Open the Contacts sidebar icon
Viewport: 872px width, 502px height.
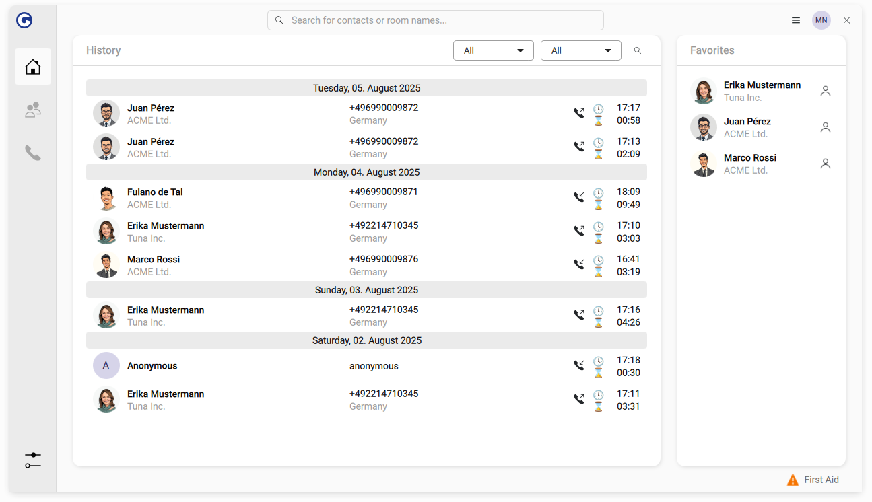click(x=33, y=110)
